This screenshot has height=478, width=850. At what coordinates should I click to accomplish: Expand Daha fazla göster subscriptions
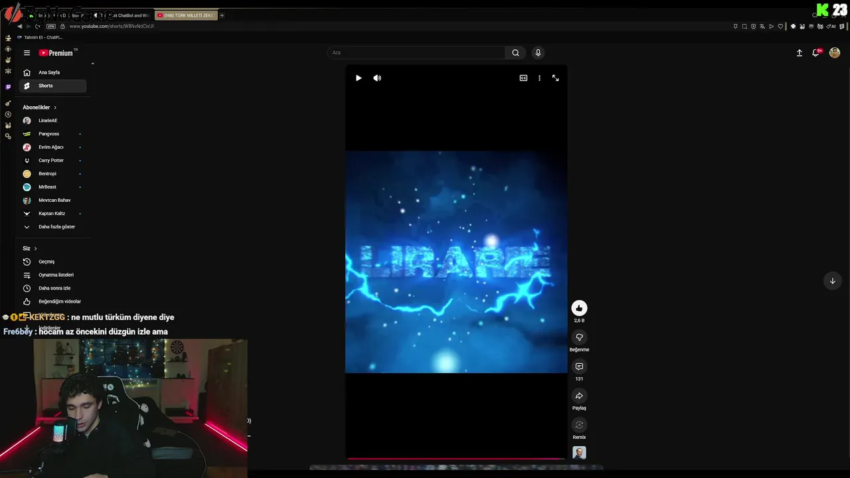[x=52, y=227]
